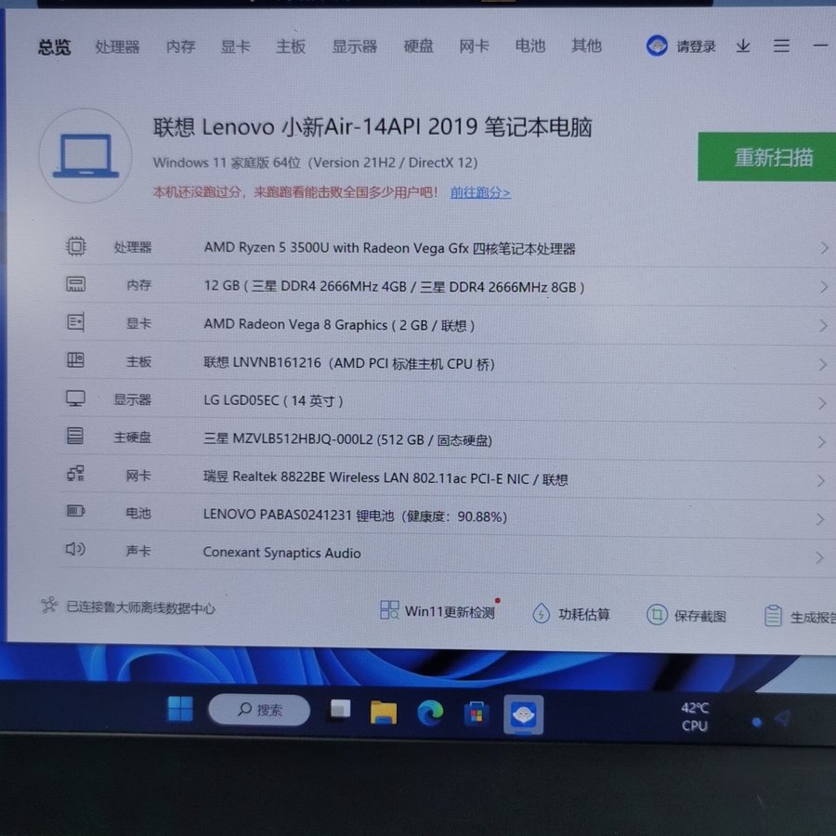Viewport: 836px width, 836px height.
Task: Expand the Radeon Vega 8 row chevron
Action: tap(824, 326)
